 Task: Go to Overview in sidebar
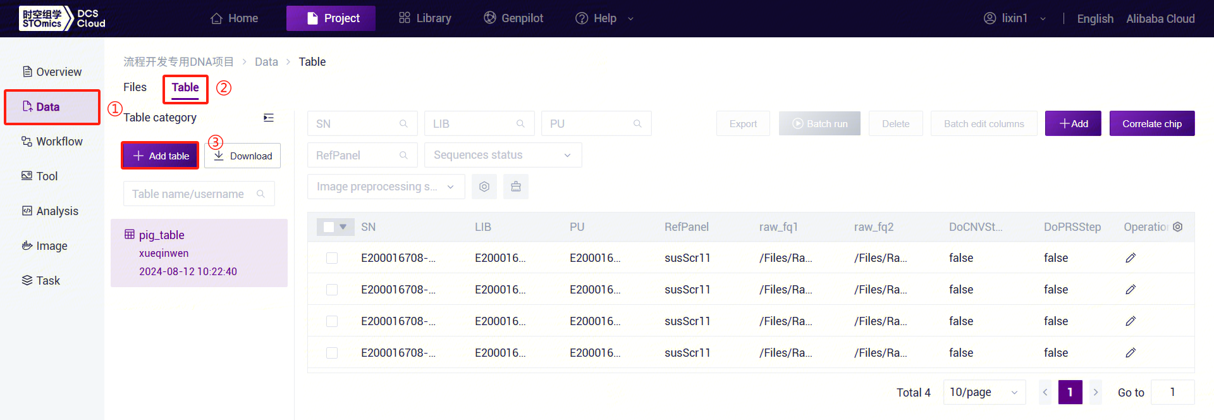tap(52, 71)
